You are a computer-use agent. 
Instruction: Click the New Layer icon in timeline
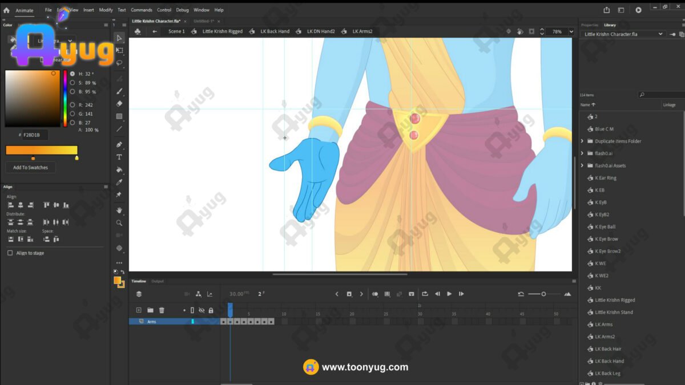(x=138, y=310)
